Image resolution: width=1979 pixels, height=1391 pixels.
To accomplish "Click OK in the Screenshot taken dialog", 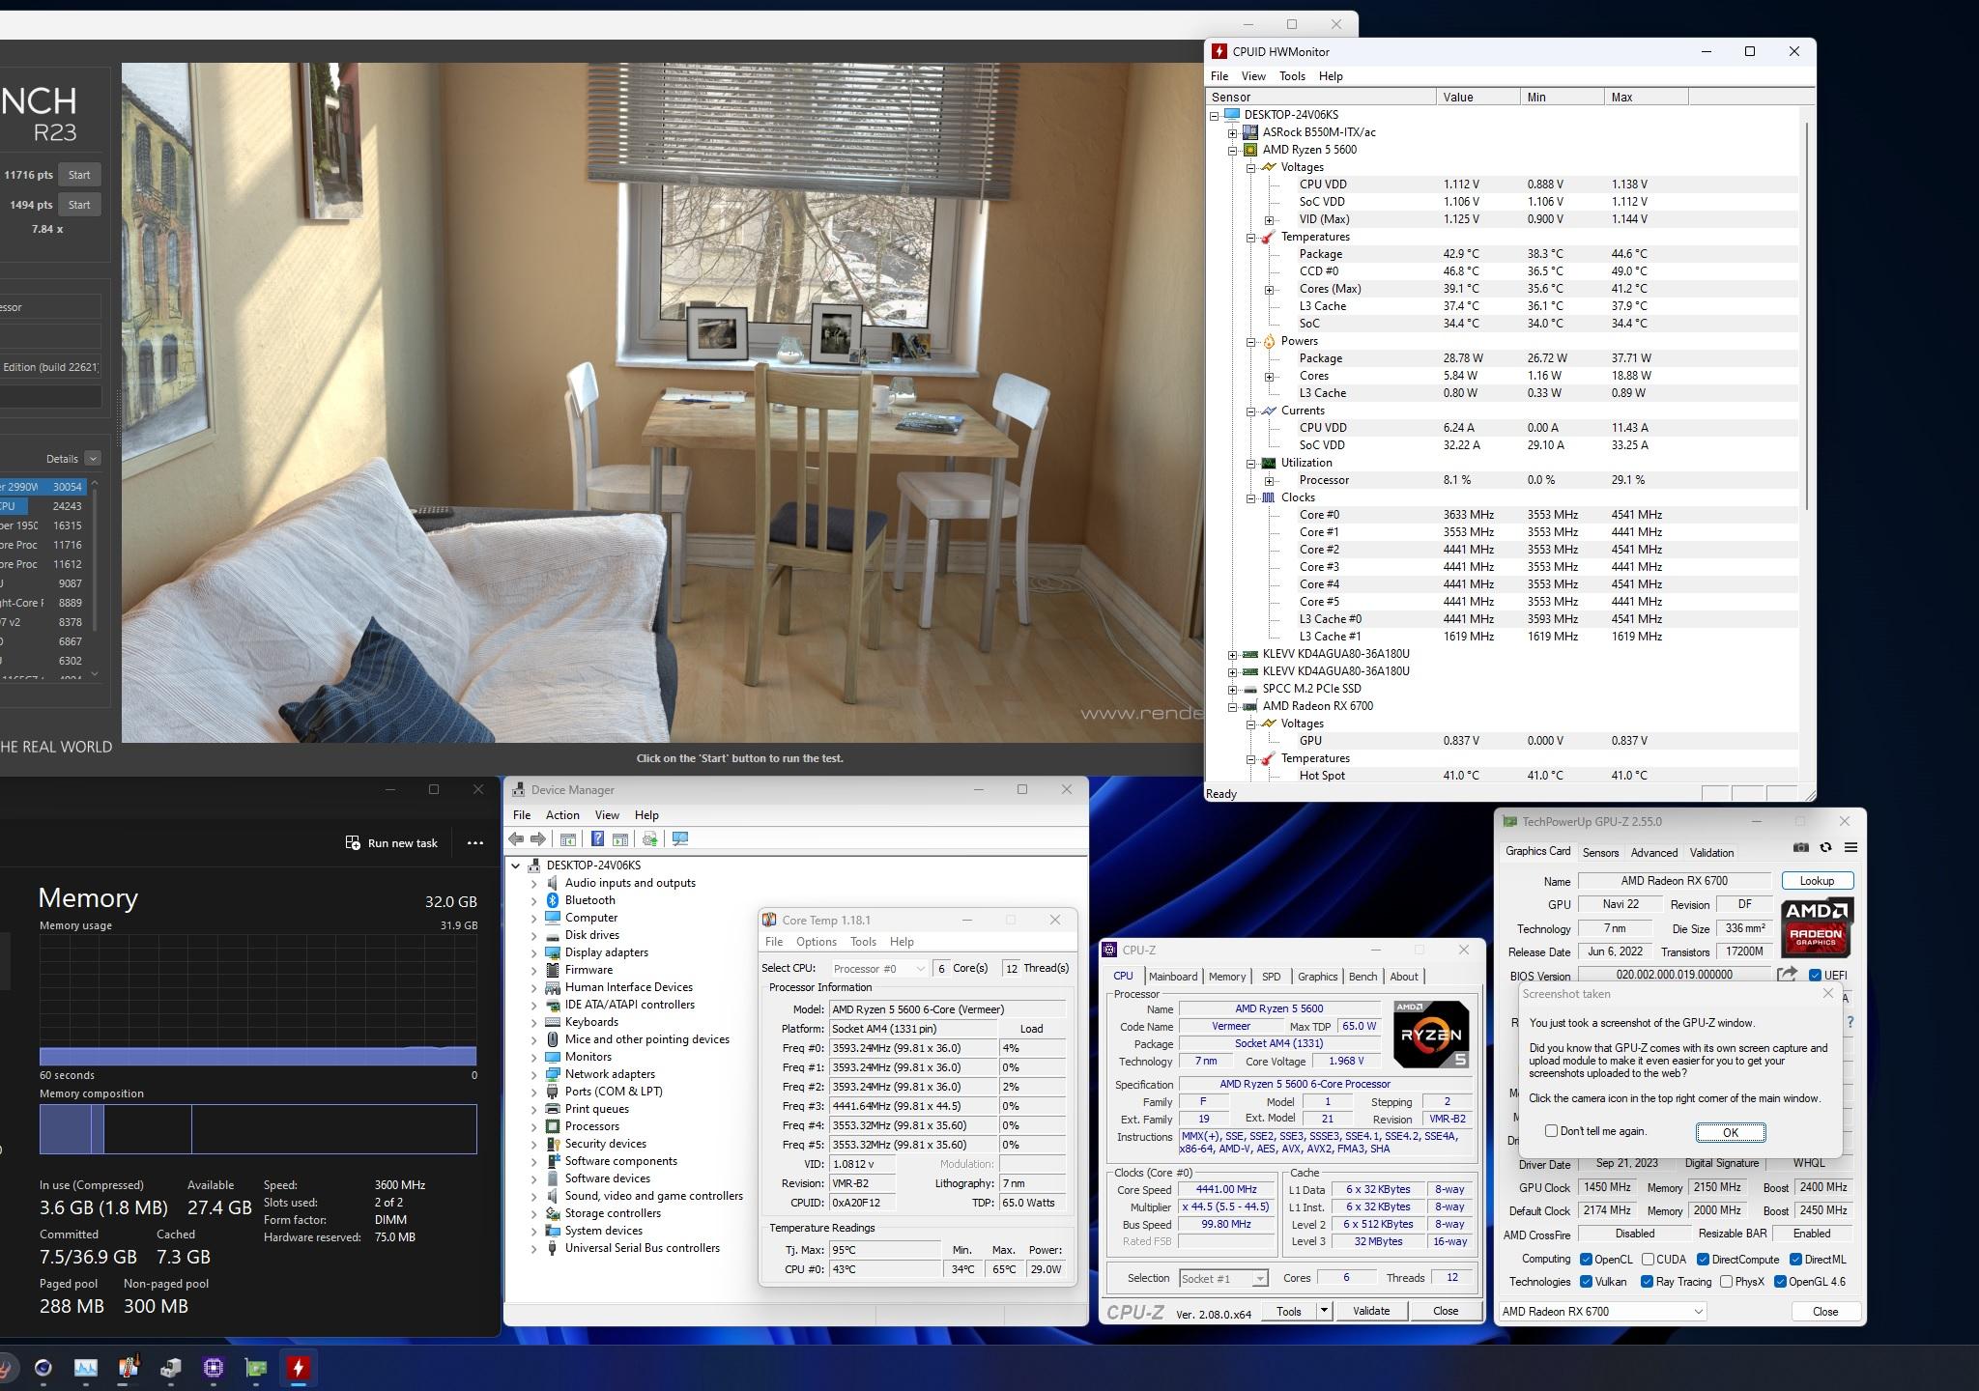I will [1730, 1132].
